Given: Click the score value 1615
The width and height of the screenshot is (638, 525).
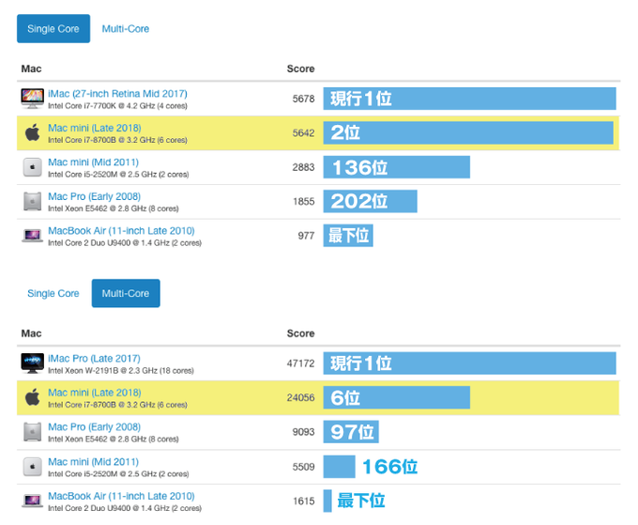Looking at the screenshot, I should click(304, 501).
